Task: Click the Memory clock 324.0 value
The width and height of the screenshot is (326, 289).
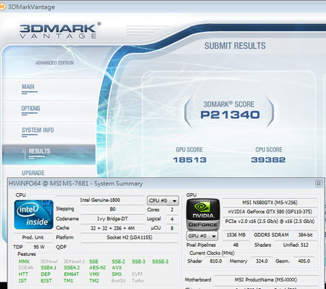Action: [x=261, y=261]
